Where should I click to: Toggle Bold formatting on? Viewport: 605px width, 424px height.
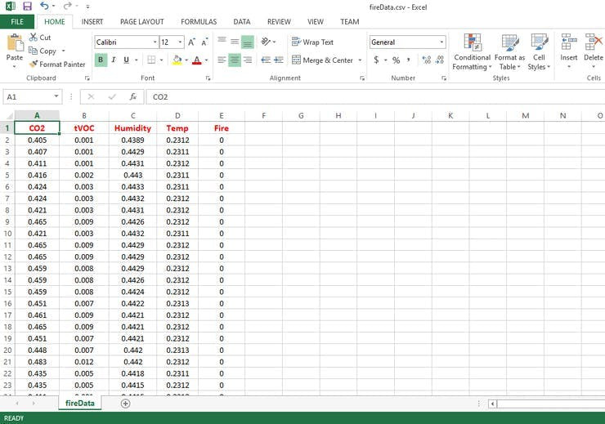pyautogui.click(x=101, y=60)
